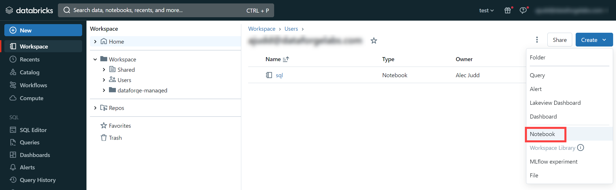This screenshot has width=616, height=190.
Task: Open the test workspace dropdown
Action: tap(486, 10)
